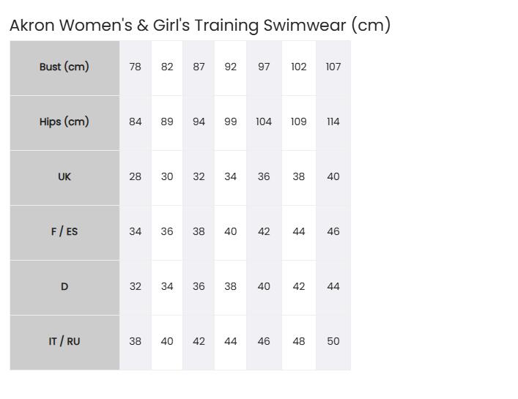Click F / ES size 46 cell

pos(333,233)
